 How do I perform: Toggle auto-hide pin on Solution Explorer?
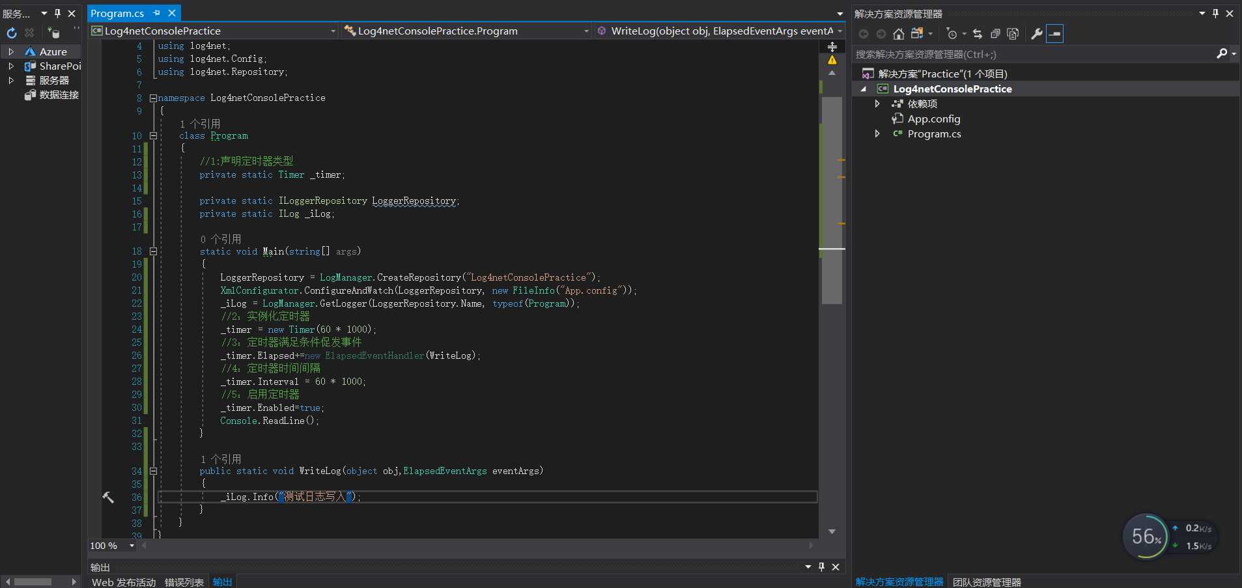pos(1215,13)
